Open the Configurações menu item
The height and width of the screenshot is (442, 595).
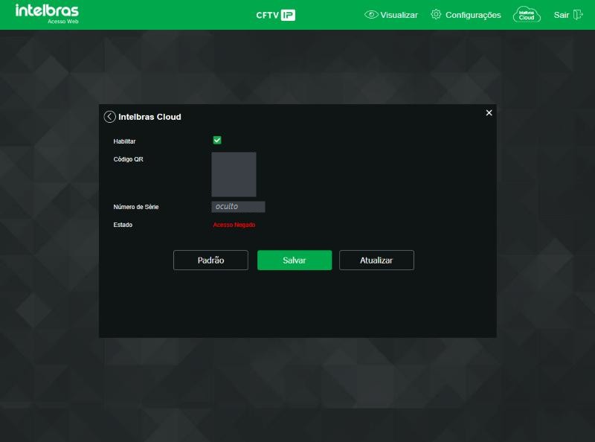(x=473, y=15)
